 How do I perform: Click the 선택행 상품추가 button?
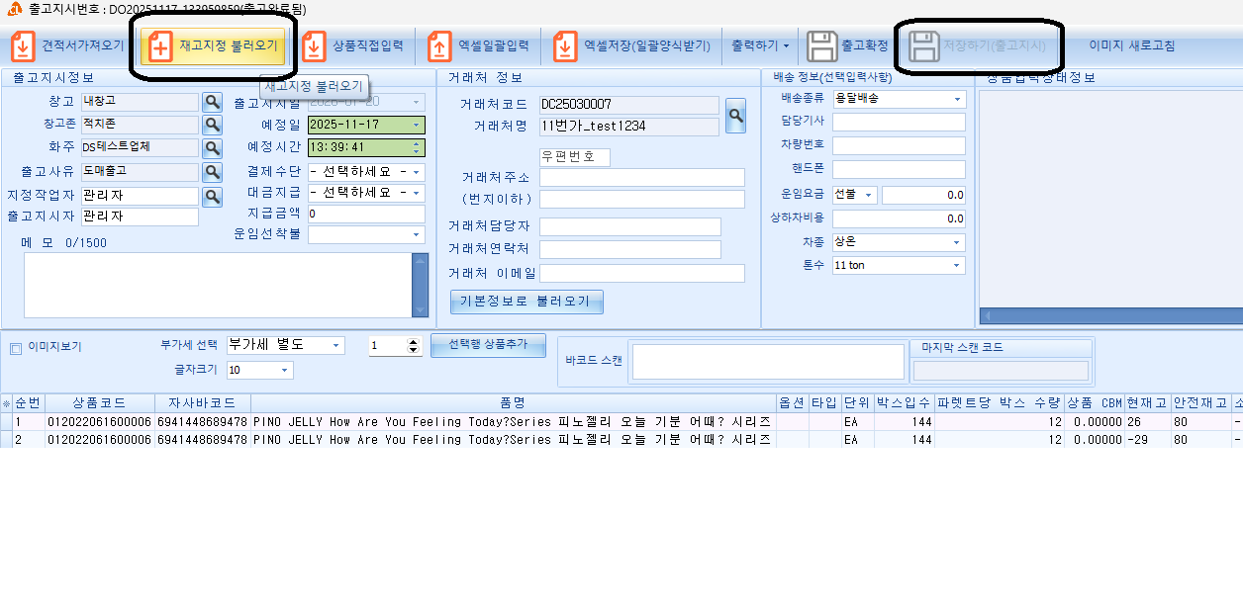click(488, 345)
